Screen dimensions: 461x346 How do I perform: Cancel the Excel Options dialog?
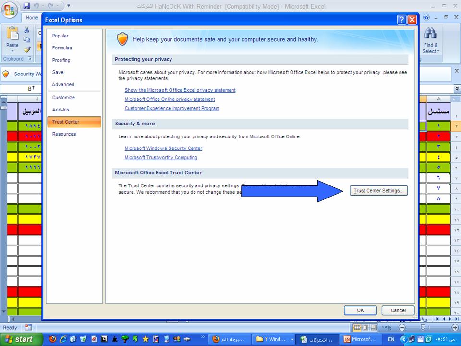point(398,310)
